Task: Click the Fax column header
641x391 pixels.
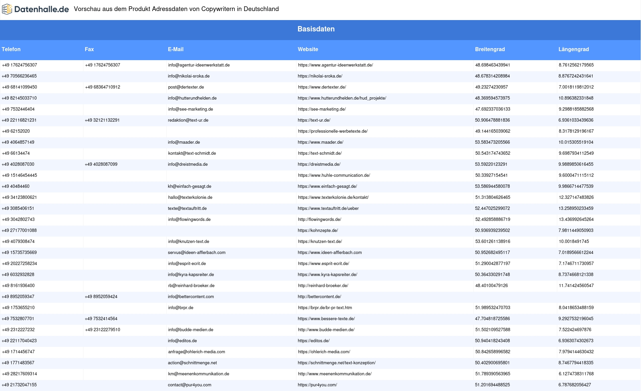Action: pyautogui.click(x=89, y=49)
